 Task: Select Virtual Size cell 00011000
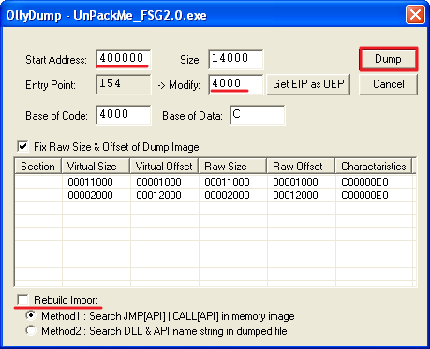[90, 182]
